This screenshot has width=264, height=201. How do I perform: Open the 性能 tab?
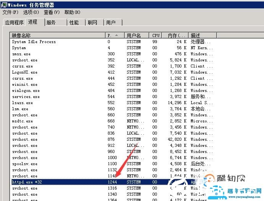coord(76,23)
